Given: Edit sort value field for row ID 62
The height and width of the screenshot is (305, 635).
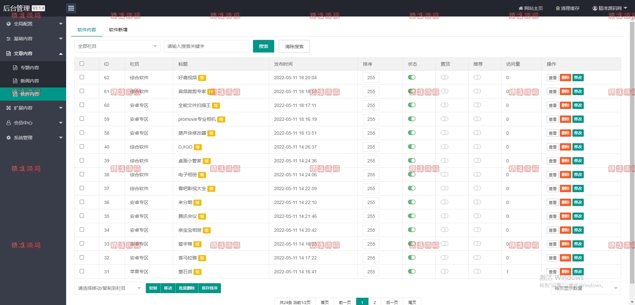Looking at the screenshot, I should click(x=371, y=78).
